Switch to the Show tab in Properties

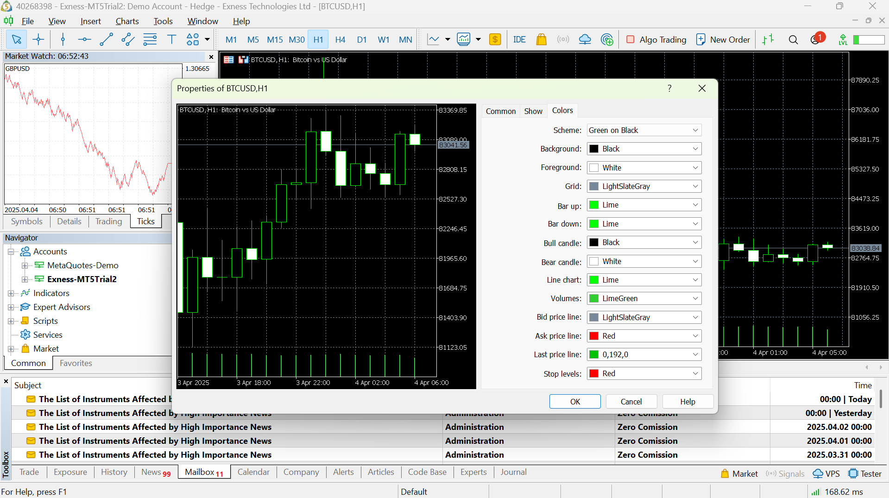click(x=533, y=111)
